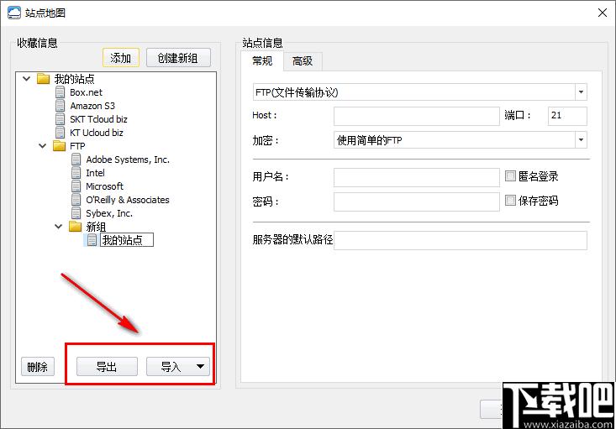Select the KT Ucloud biz entry
This screenshot has width=616, height=429.
coord(97,133)
